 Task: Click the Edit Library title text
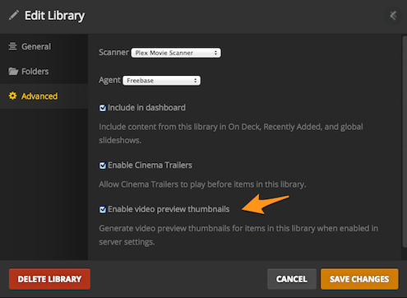click(x=54, y=16)
